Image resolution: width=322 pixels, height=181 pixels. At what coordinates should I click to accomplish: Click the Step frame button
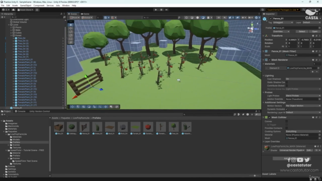167,10
